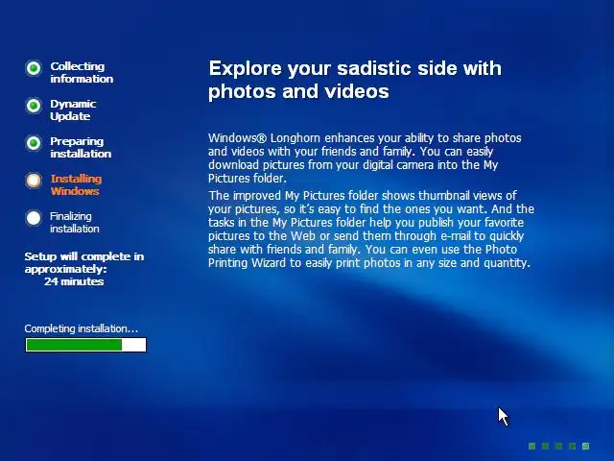Click the "Finalizing installation" step label
Viewport: 614px width, 461px height.
pos(75,222)
